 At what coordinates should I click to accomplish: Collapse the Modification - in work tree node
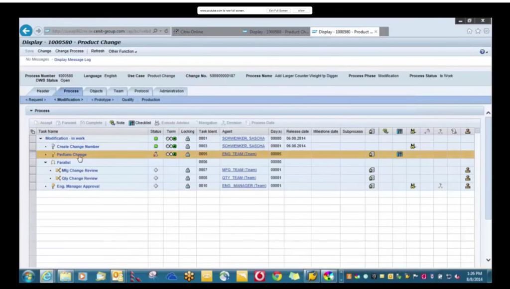click(40, 138)
